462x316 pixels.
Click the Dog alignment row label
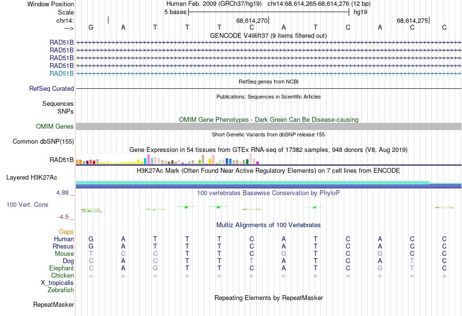[68, 261]
